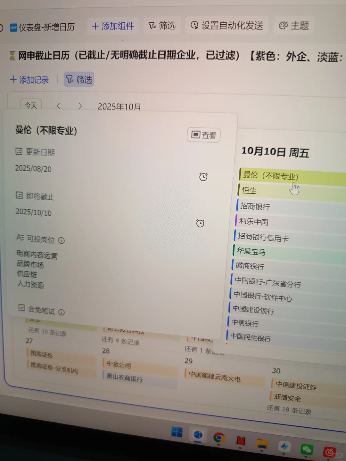
Task: Open the red NetEase Music taskbar icon
Action: pos(329,452)
